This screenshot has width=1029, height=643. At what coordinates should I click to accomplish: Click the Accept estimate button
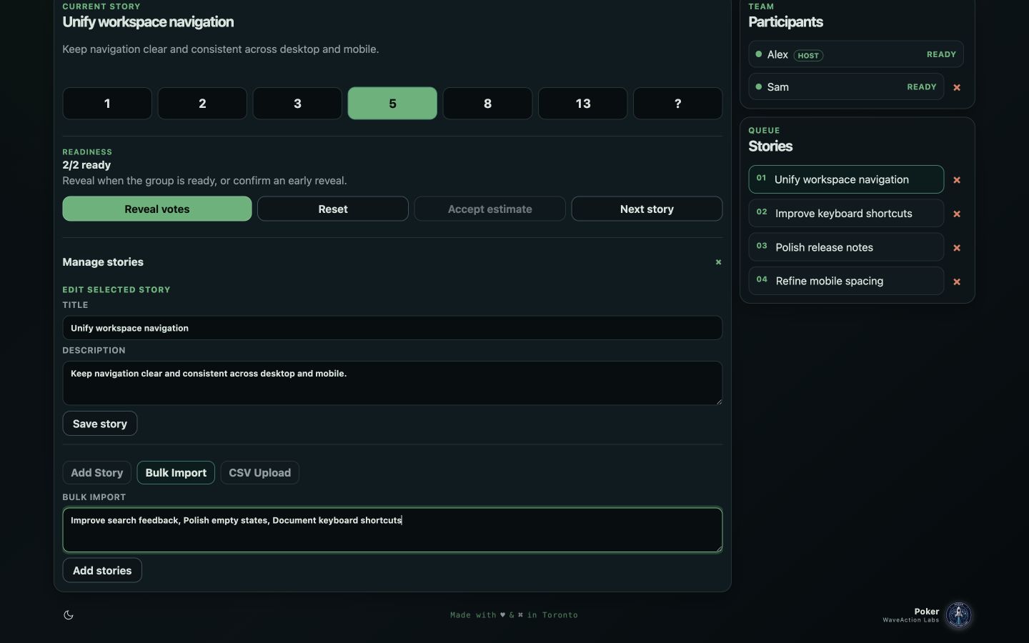[489, 209]
